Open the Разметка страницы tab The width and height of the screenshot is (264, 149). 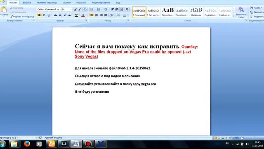pos(47,3)
